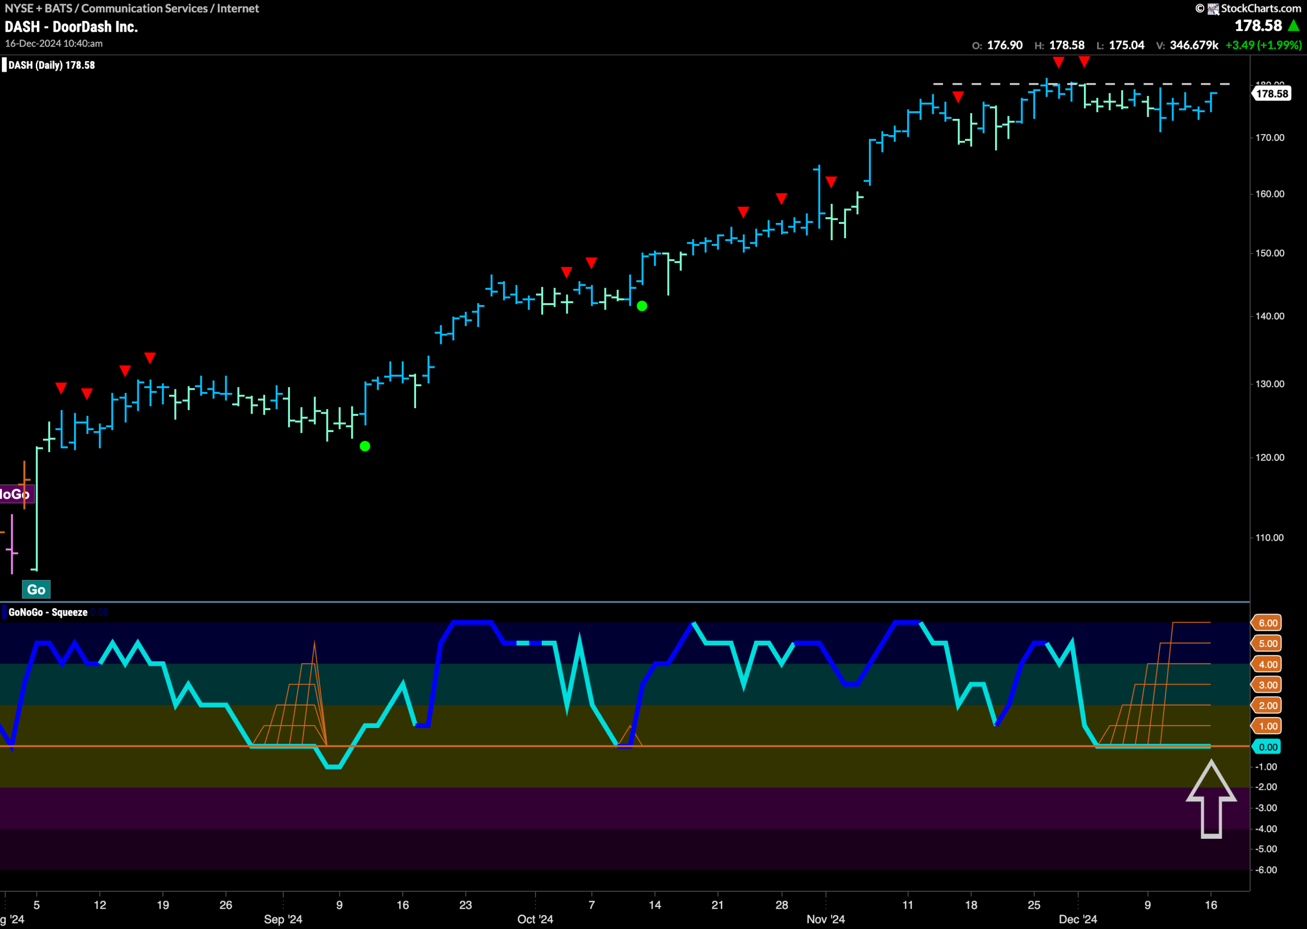This screenshot has height=929, width=1307.
Task: Click the Internet industry text
Action: point(237,9)
